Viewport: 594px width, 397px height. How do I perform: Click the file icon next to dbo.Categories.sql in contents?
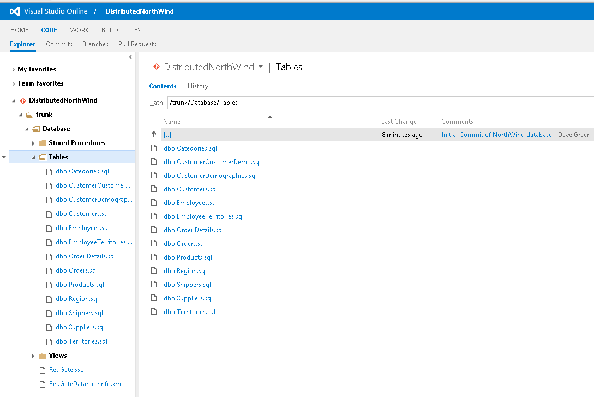[x=154, y=148]
